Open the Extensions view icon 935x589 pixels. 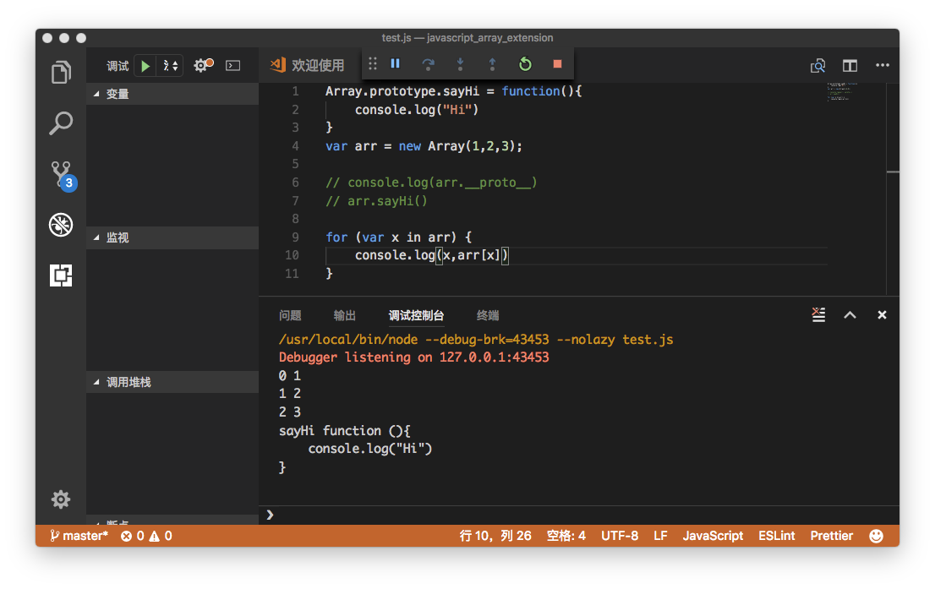(61, 275)
